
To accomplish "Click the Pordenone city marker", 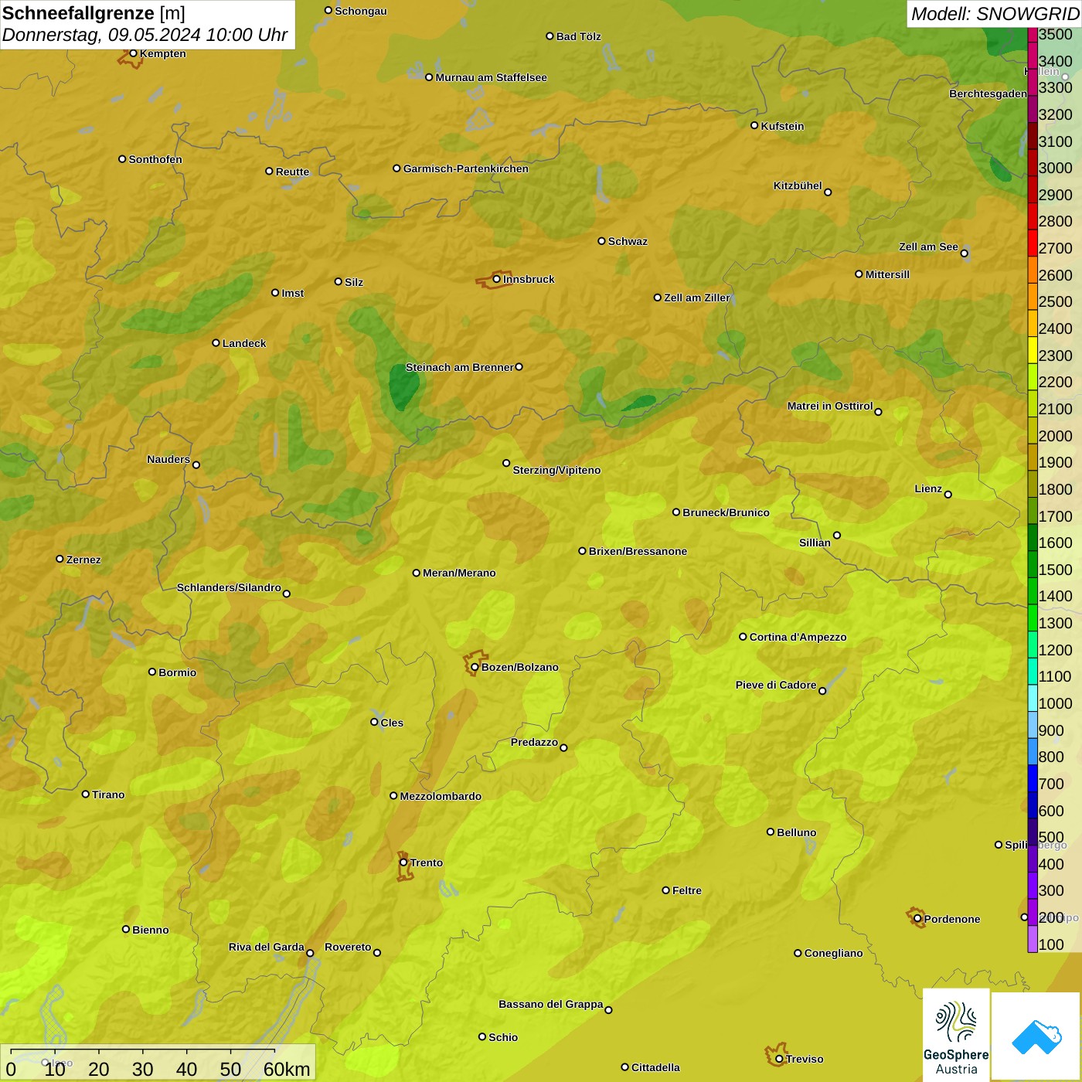I will pos(917,919).
